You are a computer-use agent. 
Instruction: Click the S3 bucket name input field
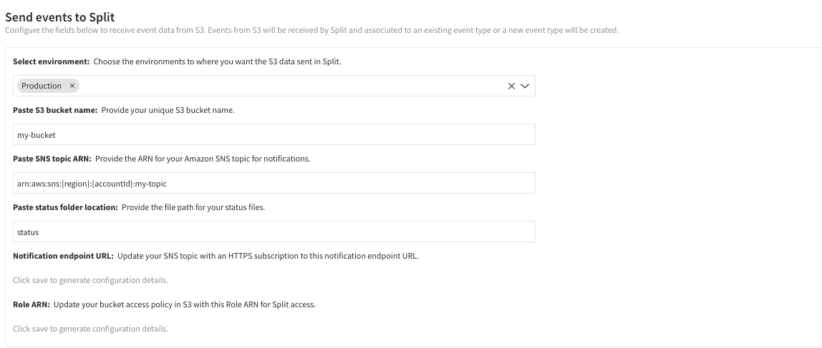[274, 134]
